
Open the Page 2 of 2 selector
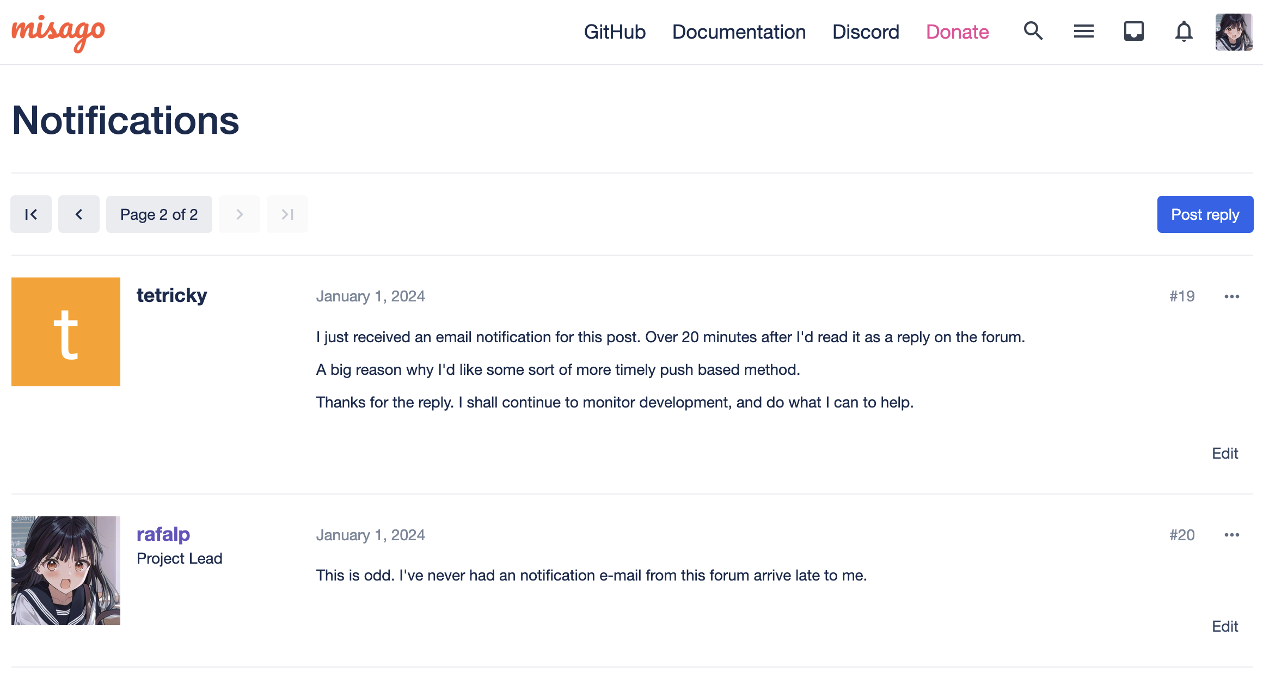[159, 214]
